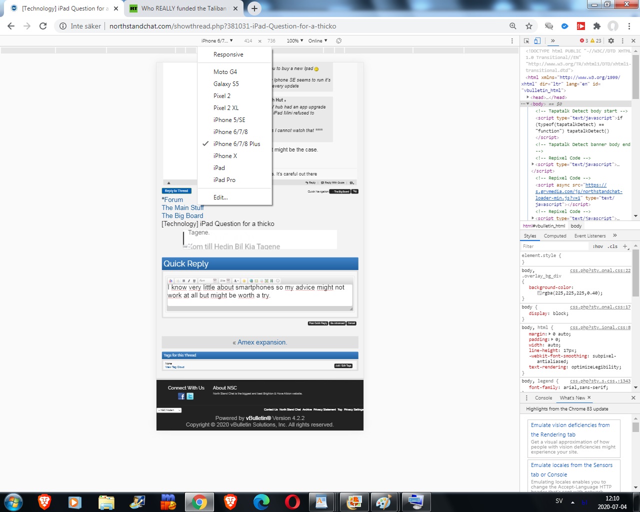Open Emulate vision deficiencies link
Image resolution: width=640 pixels, height=512 pixels.
point(570,429)
